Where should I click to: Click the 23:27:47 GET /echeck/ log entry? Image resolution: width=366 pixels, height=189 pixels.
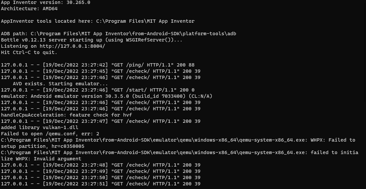coord(100,122)
